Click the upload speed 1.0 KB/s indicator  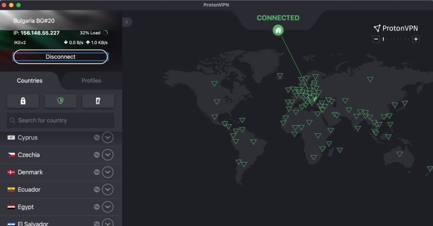click(97, 42)
